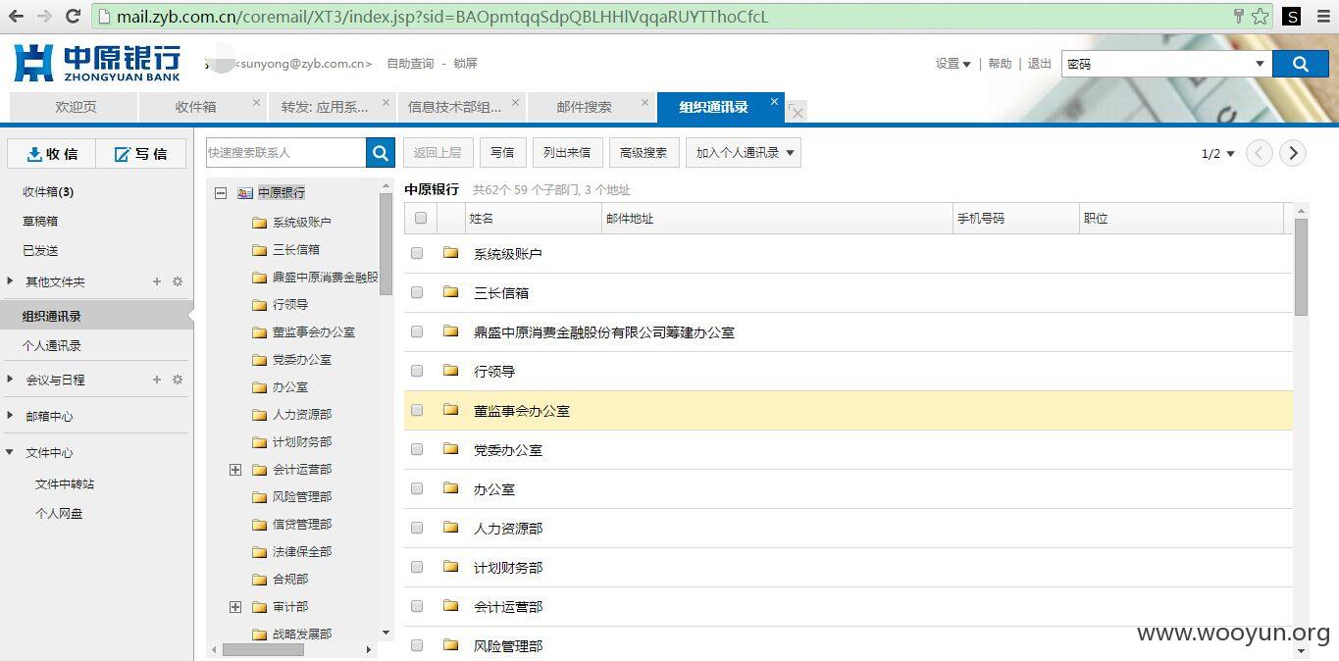The width and height of the screenshot is (1339, 661).
Task: Collapse 文件中心 in the sidebar
Action: click(x=10, y=452)
